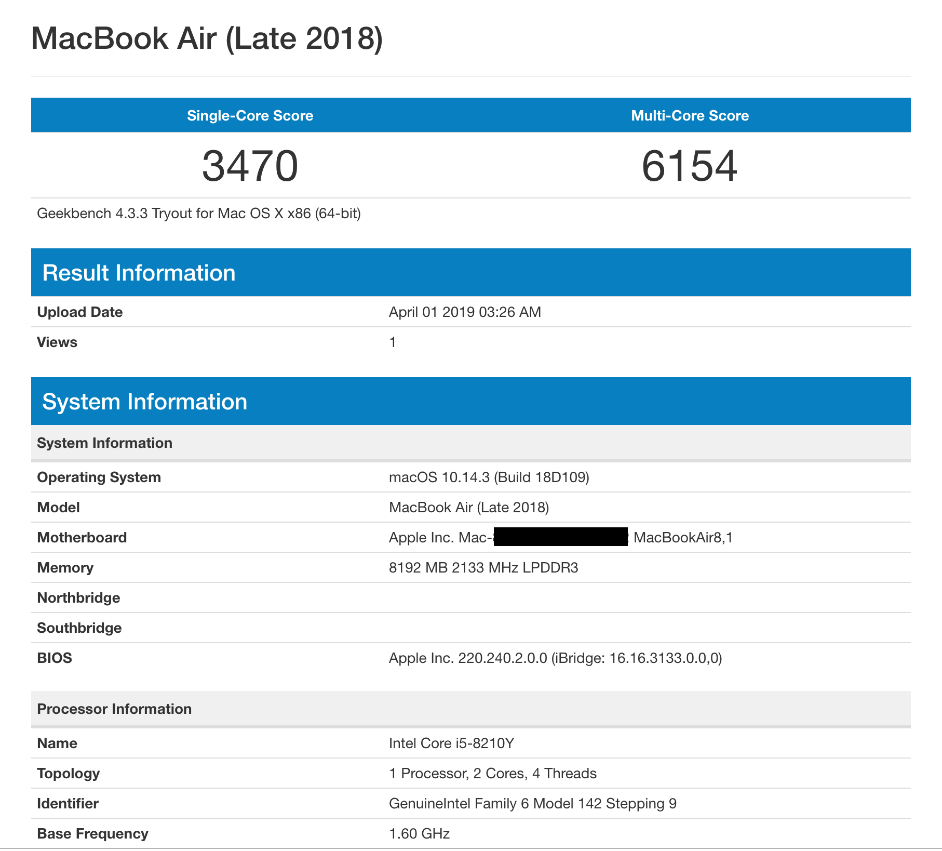942x851 pixels.
Task: Click the Operating System label
Action: [99, 477]
